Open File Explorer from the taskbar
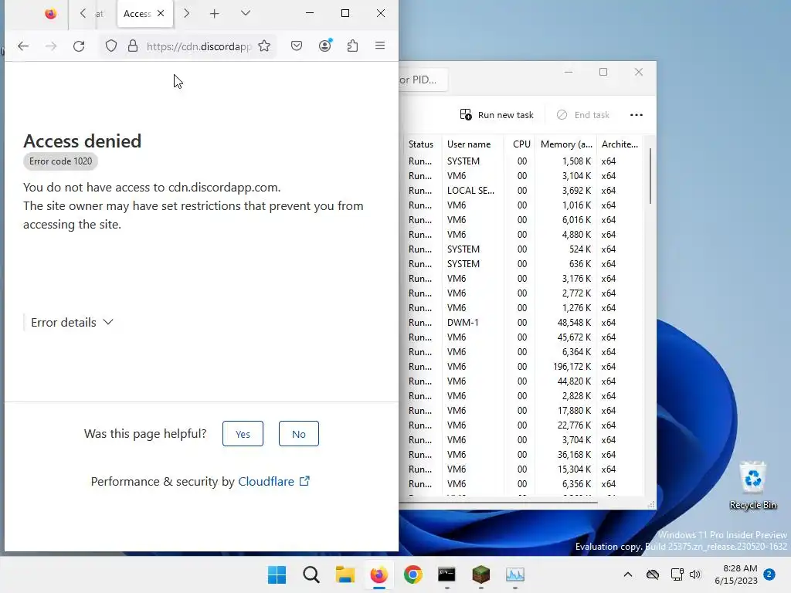Screen dimensions: 791x593 click(345, 574)
